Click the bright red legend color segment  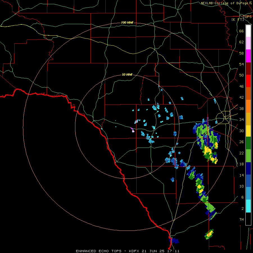[x=248, y=81]
